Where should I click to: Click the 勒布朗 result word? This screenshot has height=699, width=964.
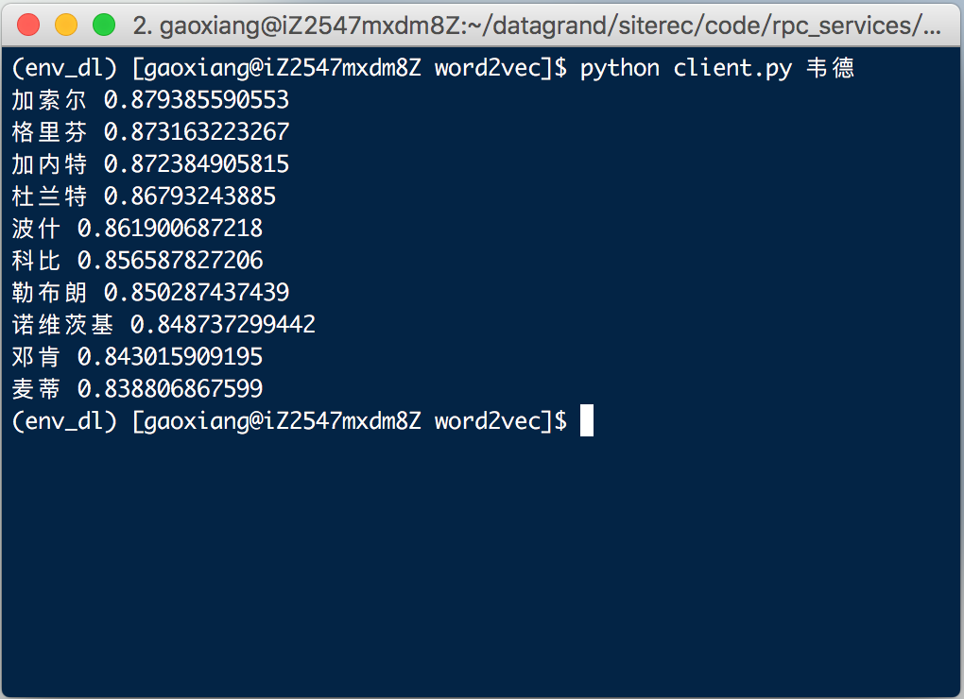[49, 292]
